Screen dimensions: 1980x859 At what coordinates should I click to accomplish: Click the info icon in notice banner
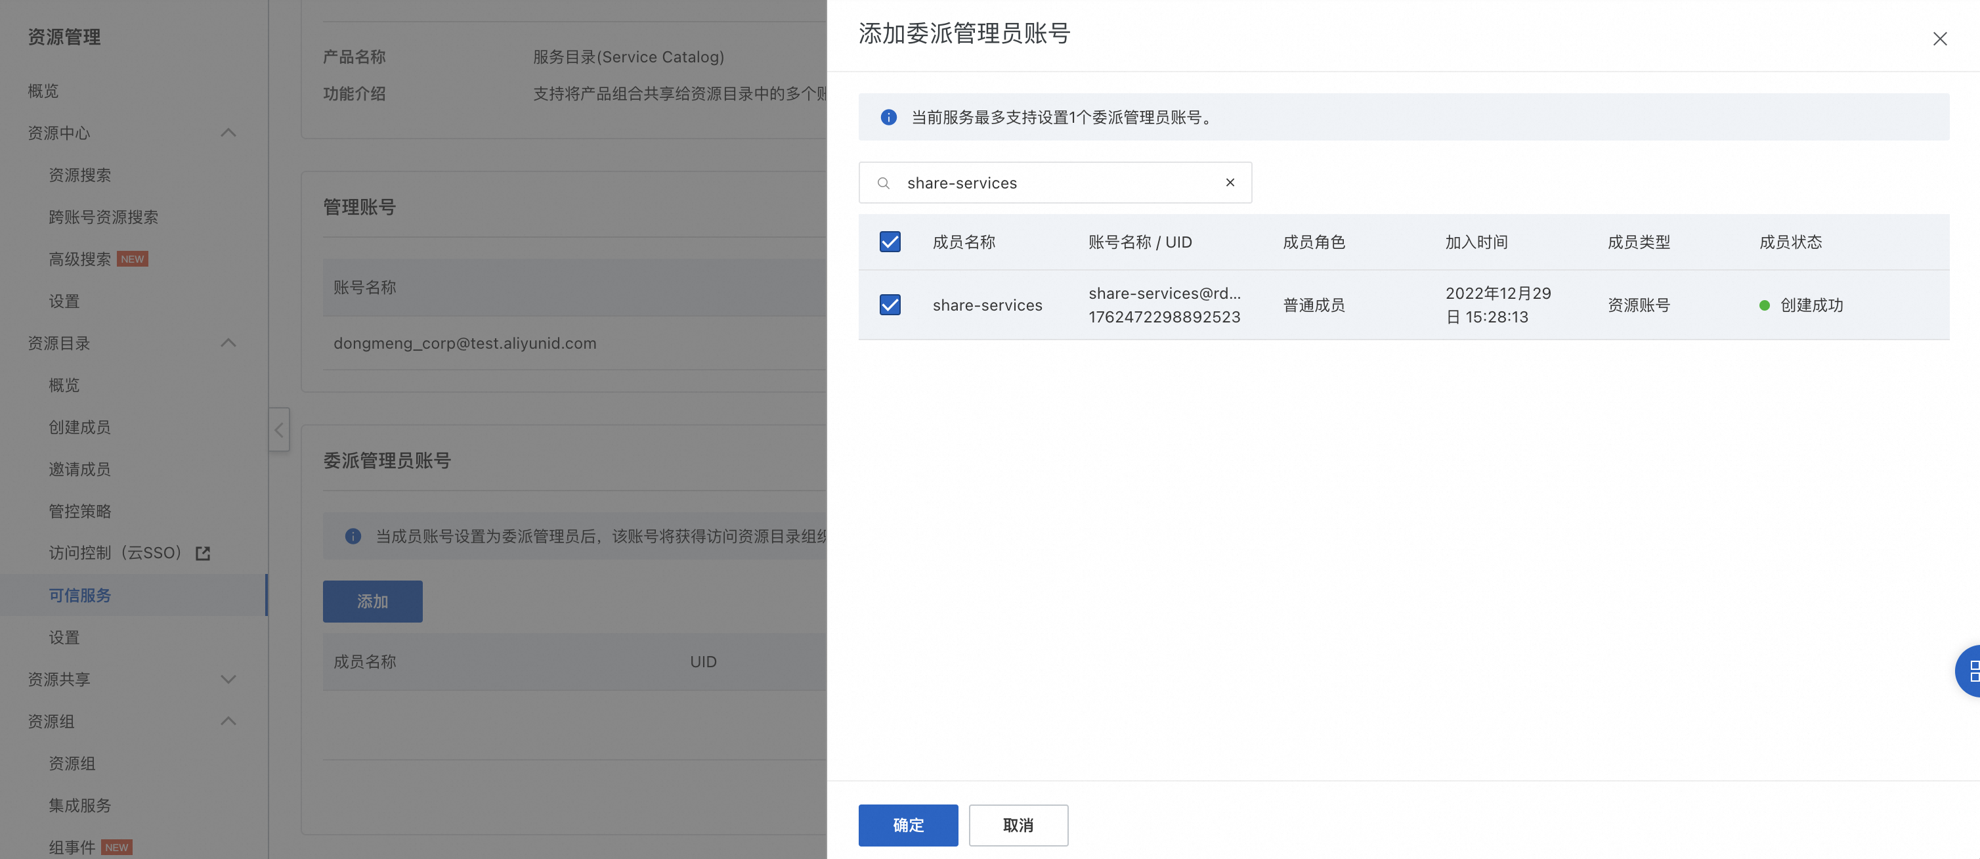coord(888,117)
